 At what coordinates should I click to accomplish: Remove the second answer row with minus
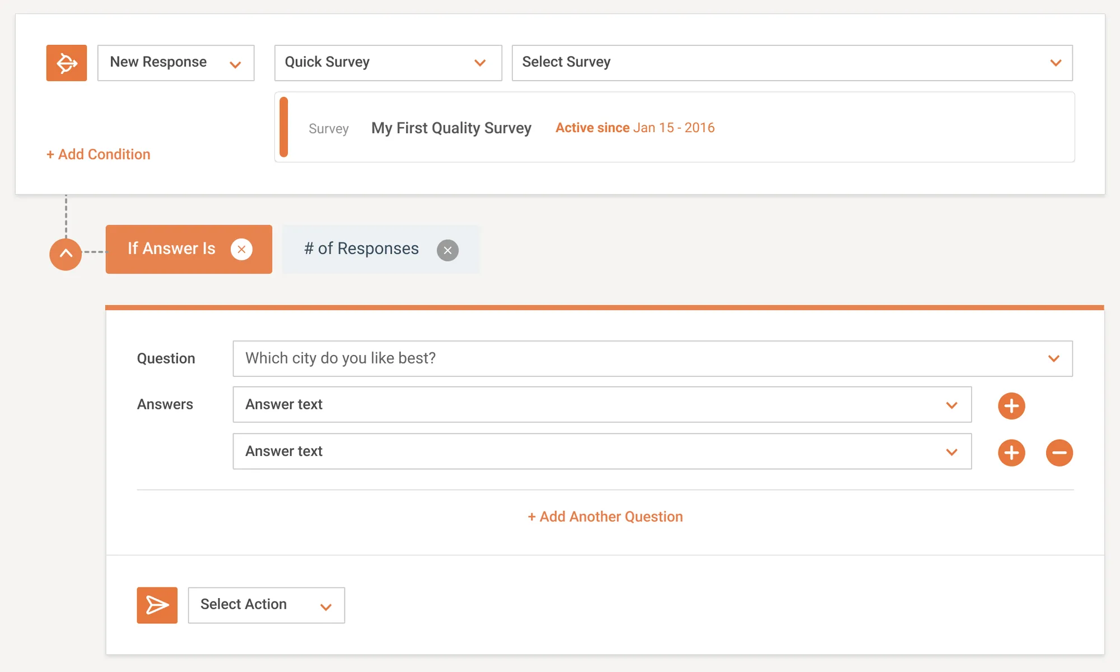coord(1060,452)
